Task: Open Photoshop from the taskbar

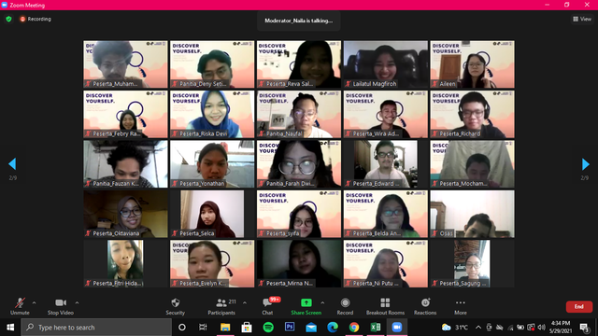Action: tap(290, 328)
